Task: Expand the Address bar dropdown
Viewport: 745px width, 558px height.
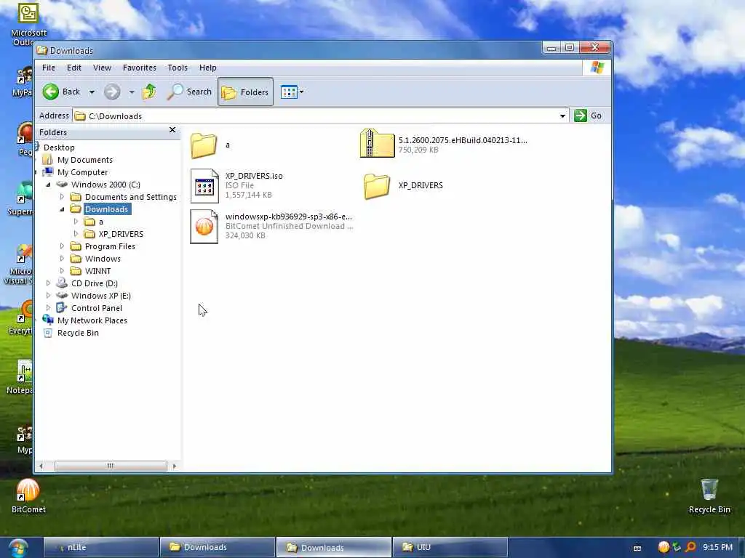Action: [562, 116]
